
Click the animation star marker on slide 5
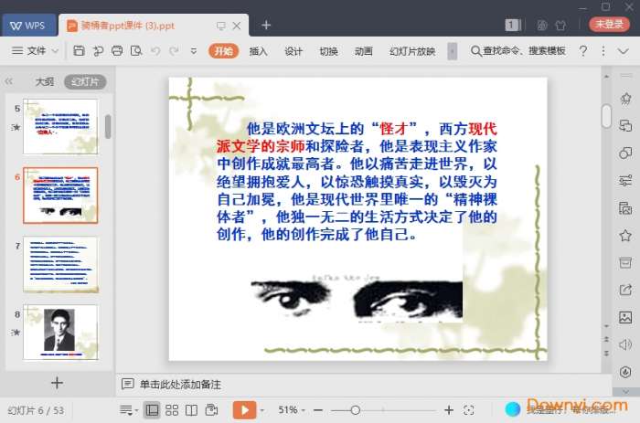pos(16,127)
